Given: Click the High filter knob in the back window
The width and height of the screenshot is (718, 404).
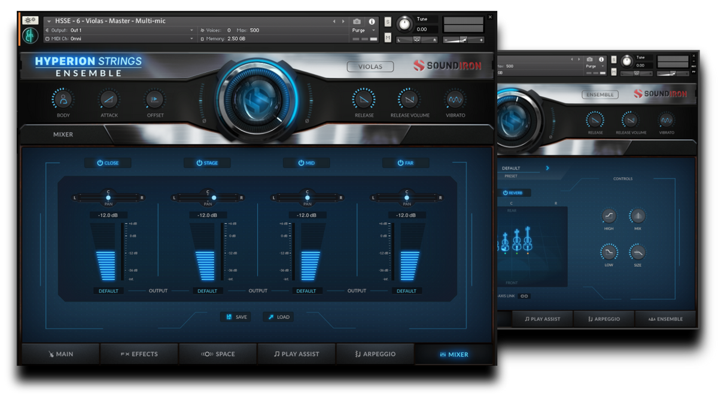Looking at the screenshot, I should tap(609, 216).
